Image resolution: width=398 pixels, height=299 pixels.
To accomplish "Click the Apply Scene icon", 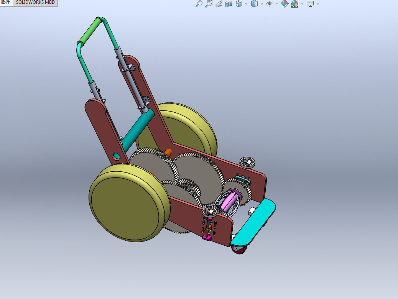I will 295,4.
